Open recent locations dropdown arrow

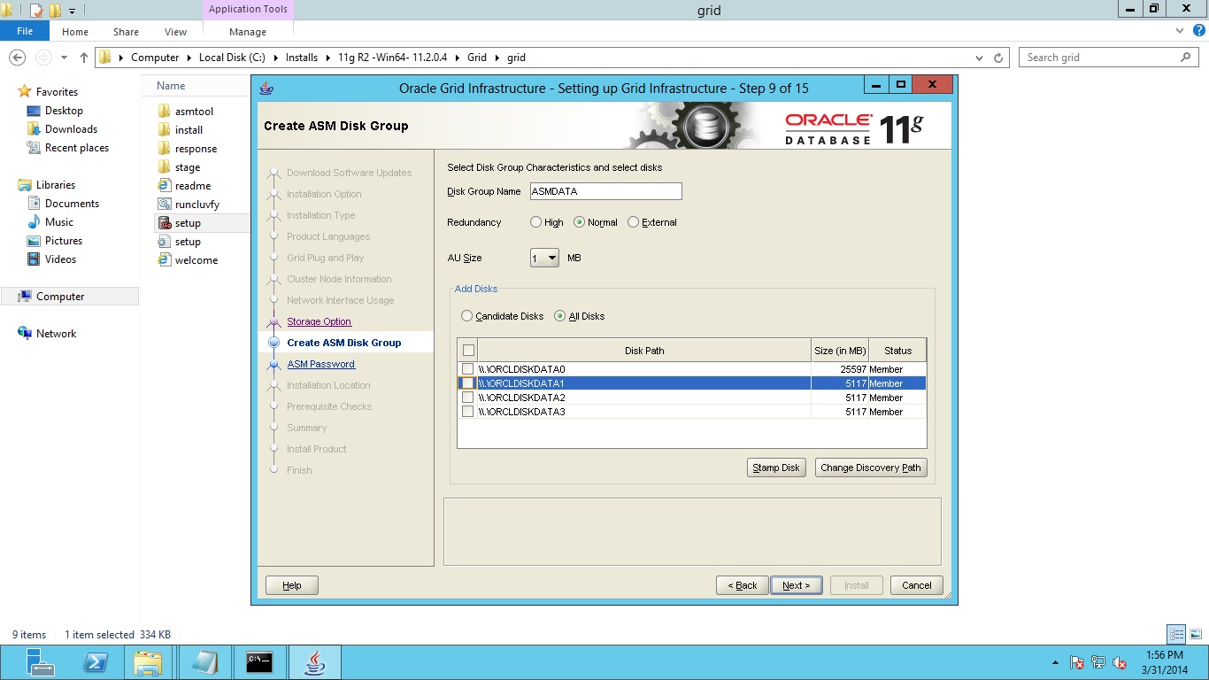coord(64,58)
